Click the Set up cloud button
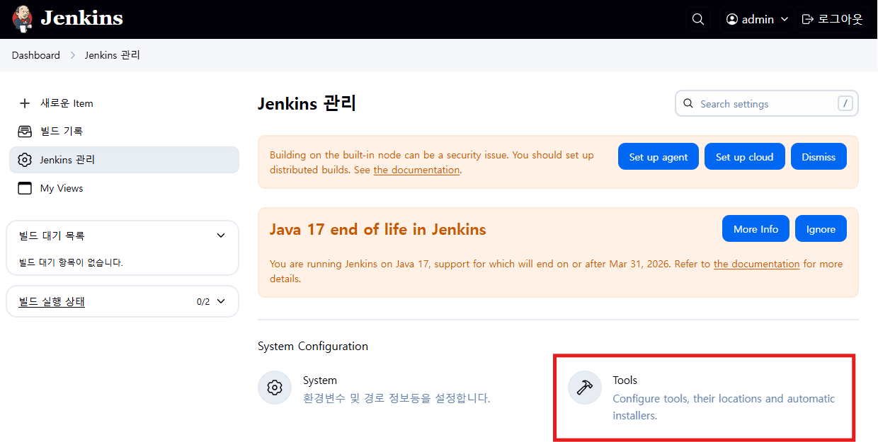The height and width of the screenshot is (442, 878). click(x=745, y=157)
